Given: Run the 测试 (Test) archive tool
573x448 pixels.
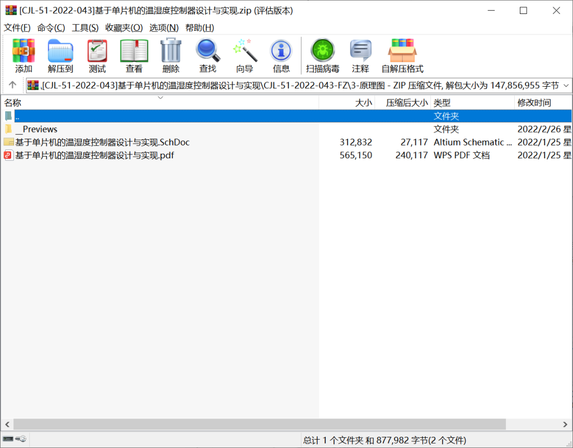Looking at the screenshot, I should point(97,51).
